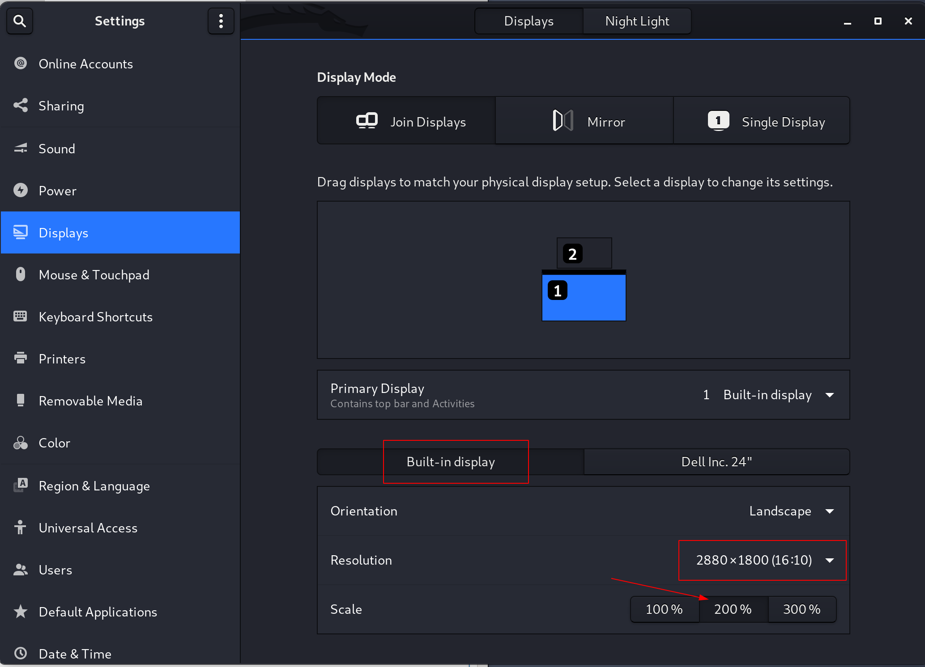Click the Power lightning icon

point(21,190)
